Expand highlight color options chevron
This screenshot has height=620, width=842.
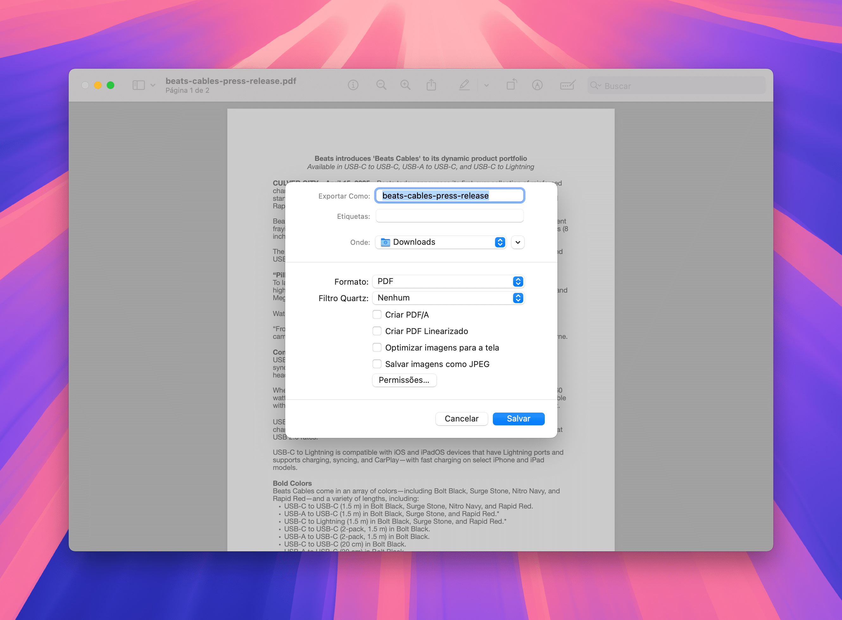(x=486, y=85)
